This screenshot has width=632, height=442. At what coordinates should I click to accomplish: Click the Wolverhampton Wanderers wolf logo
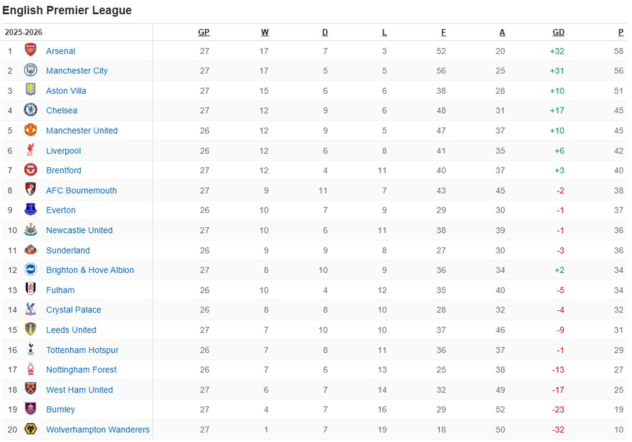pos(31,429)
